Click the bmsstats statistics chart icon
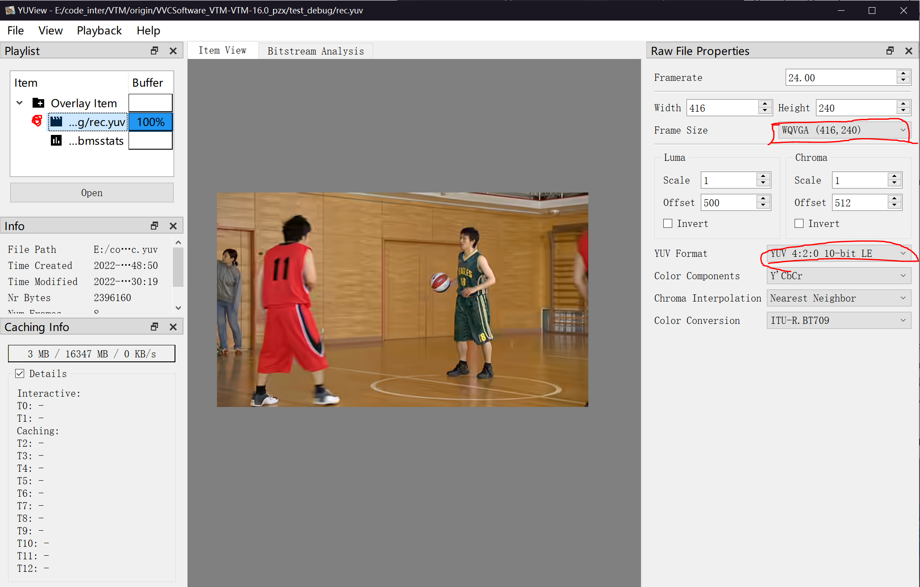 coord(56,141)
